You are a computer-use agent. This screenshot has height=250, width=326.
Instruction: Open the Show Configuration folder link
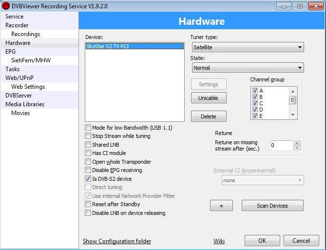click(x=117, y=241)
